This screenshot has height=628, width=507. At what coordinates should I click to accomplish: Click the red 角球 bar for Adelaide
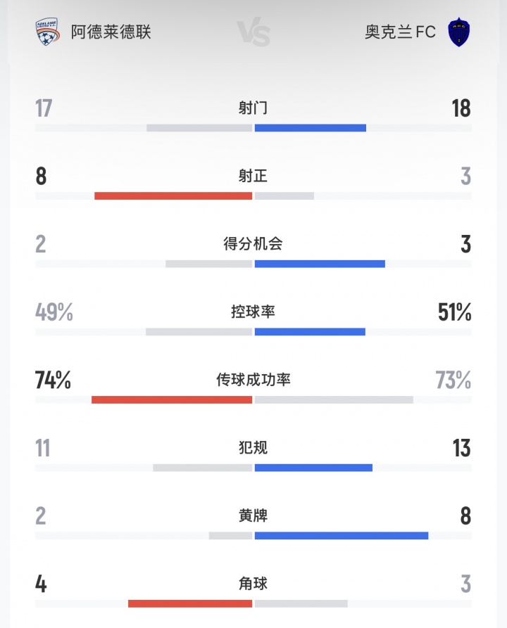click(190, 603)
